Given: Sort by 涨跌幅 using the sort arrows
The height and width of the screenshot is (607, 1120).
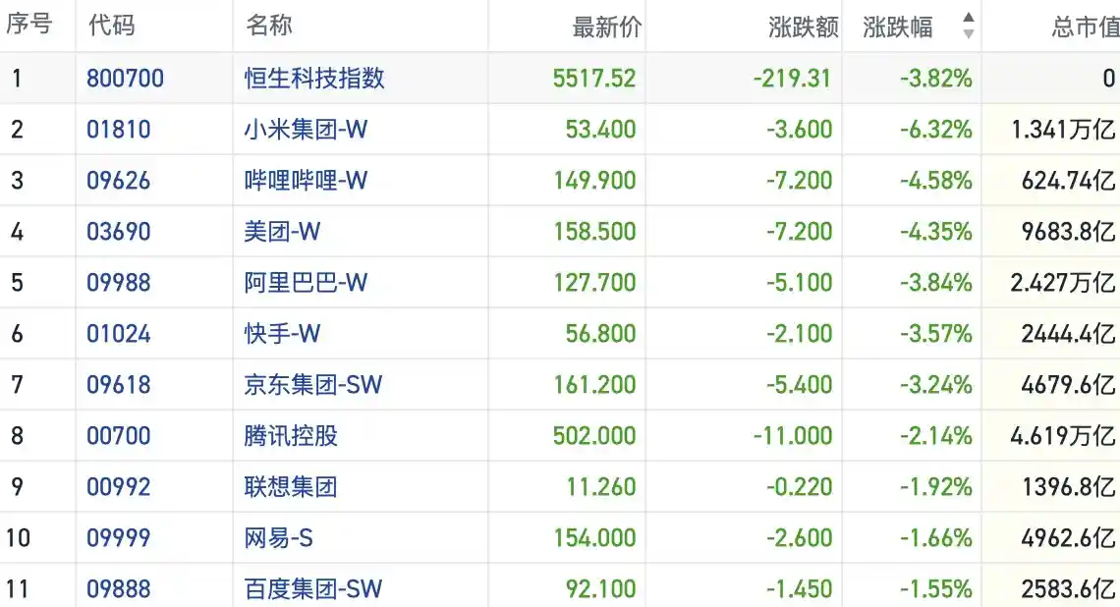Looking at the screenshot, I should [x=969, y=26].
